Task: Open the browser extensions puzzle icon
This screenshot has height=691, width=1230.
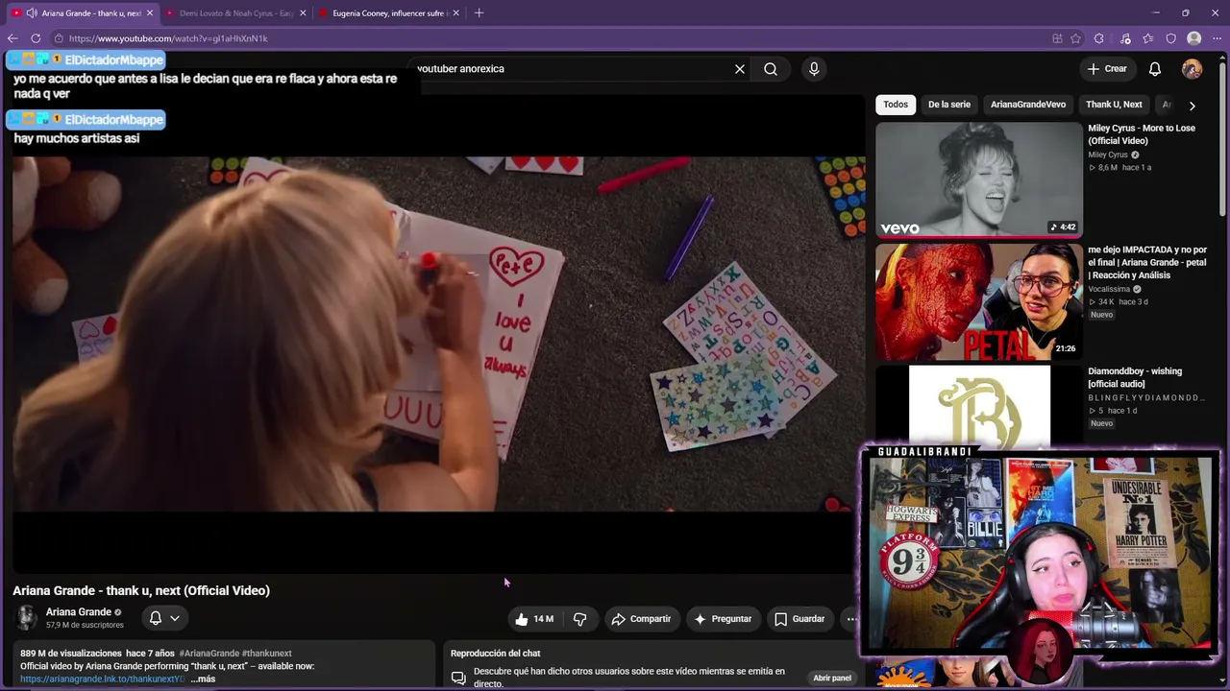Action: 1099,38
